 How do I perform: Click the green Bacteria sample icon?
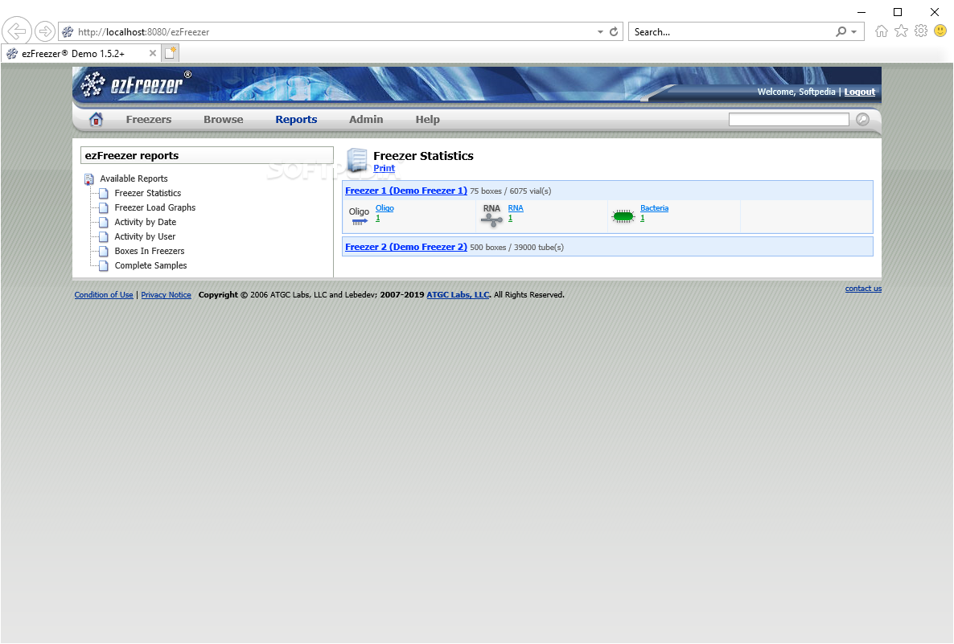point(623,216)
